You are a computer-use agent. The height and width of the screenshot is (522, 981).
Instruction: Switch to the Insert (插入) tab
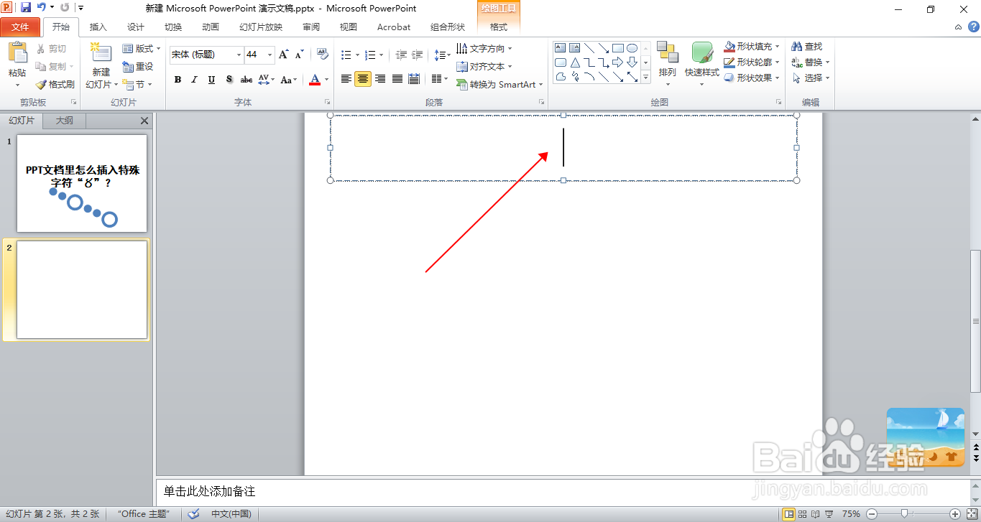98,27
